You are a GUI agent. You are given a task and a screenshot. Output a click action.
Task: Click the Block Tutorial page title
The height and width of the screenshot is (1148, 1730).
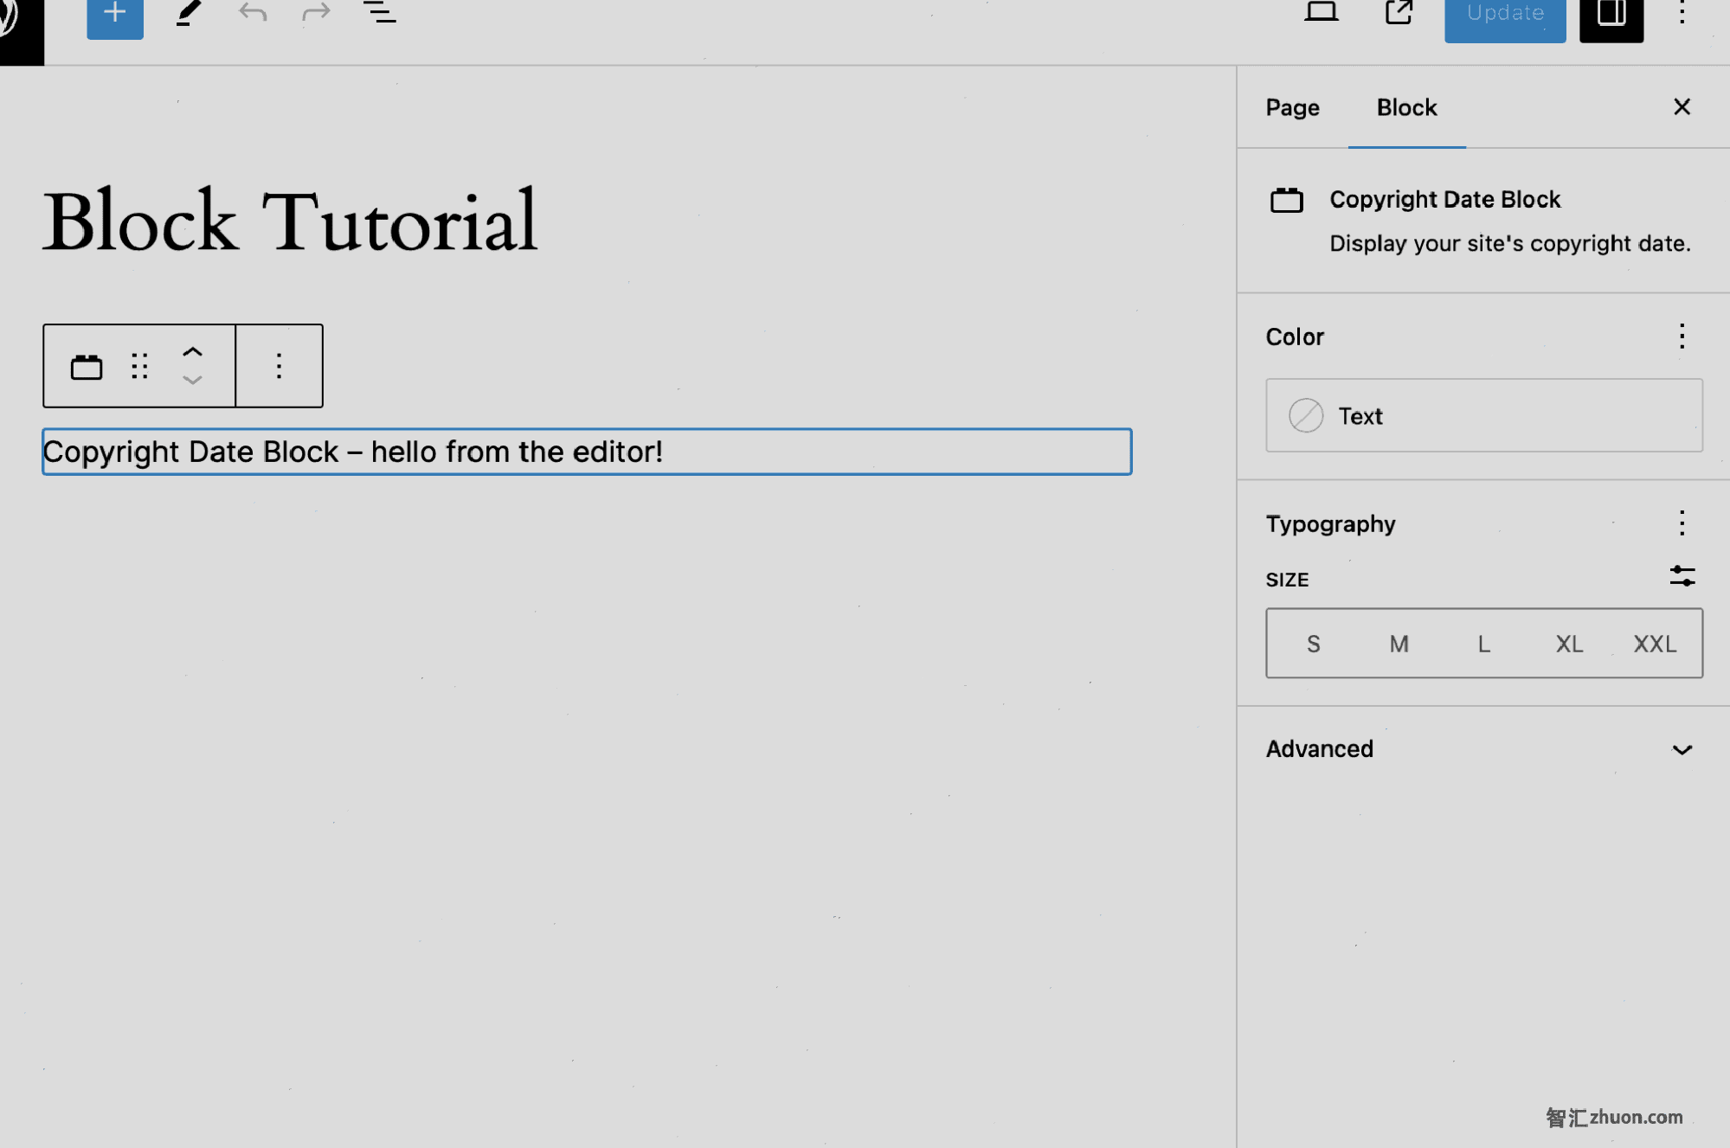tap(290, 221)
